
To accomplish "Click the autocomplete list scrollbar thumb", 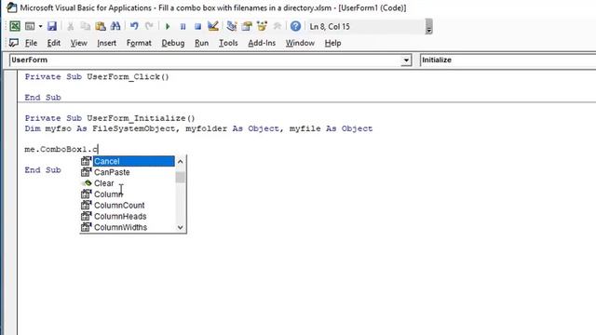I will (x=180, y=178).
